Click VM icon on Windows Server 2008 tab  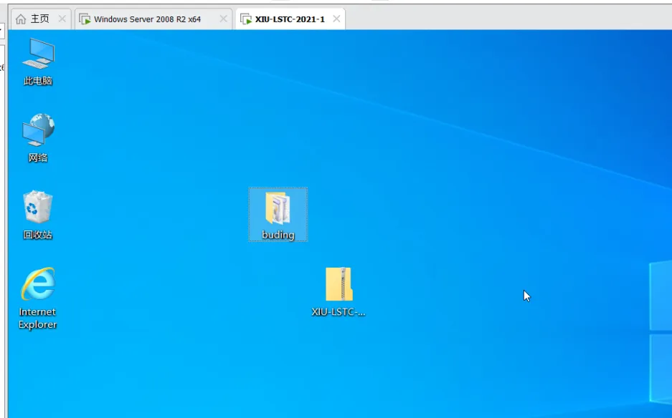point(85,19)
